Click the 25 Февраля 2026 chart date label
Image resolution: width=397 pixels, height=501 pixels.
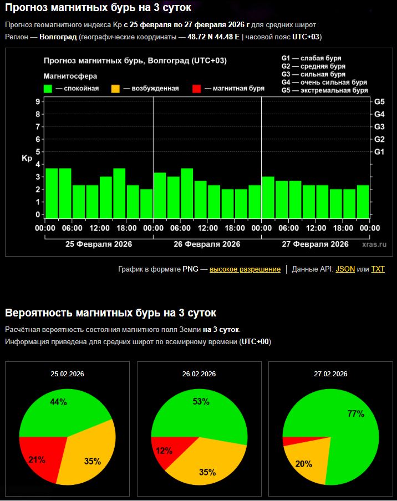98,244
